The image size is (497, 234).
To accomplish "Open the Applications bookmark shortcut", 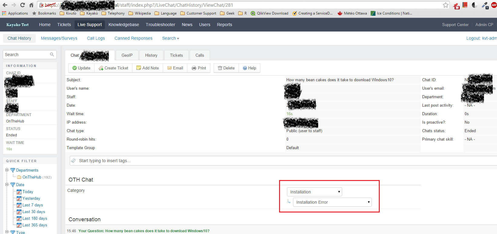I will point(15,13).
